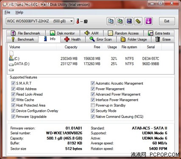Click the copy text to clipboard icon
The height and width of the screenshot is (159, 181).
[111, 21]
